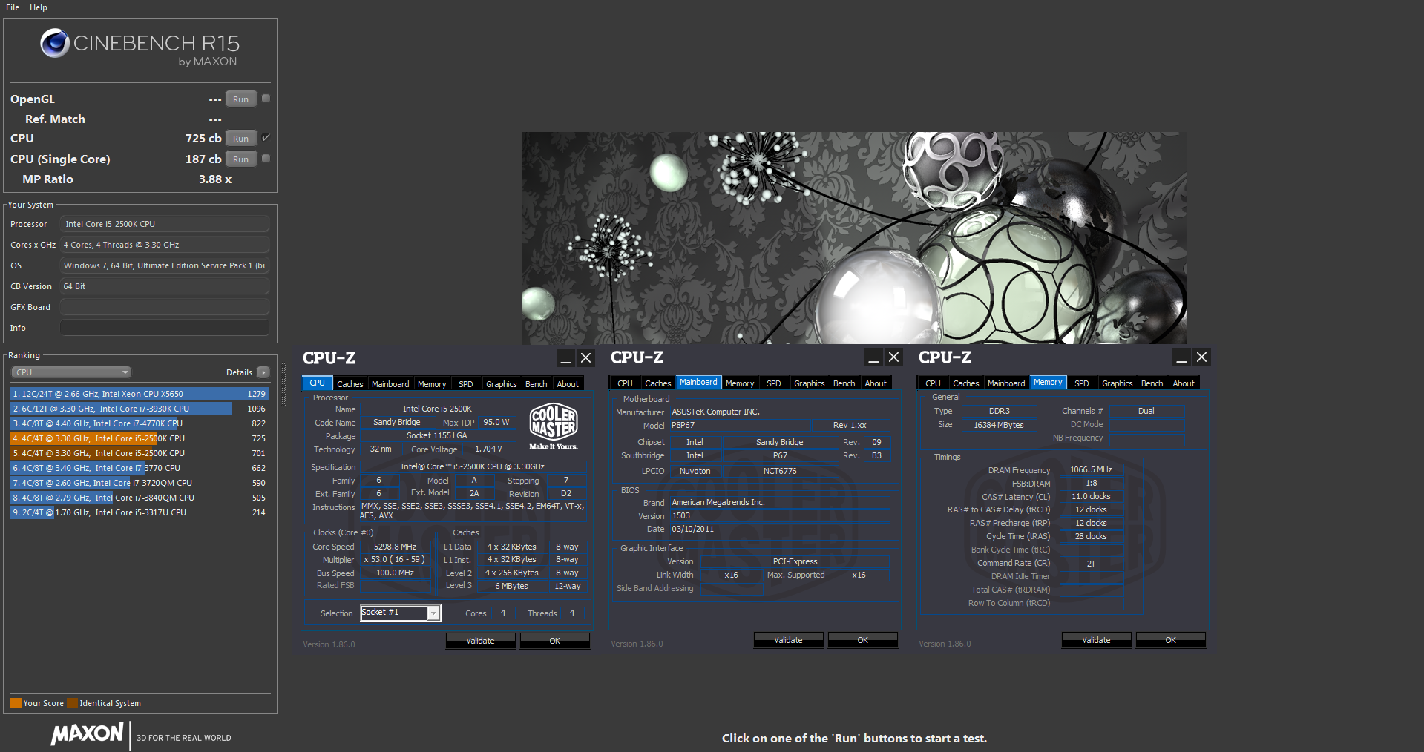Click the Cinebench R15 logo icon
This screenshot has height=752, width=1424.
point(55,43)
